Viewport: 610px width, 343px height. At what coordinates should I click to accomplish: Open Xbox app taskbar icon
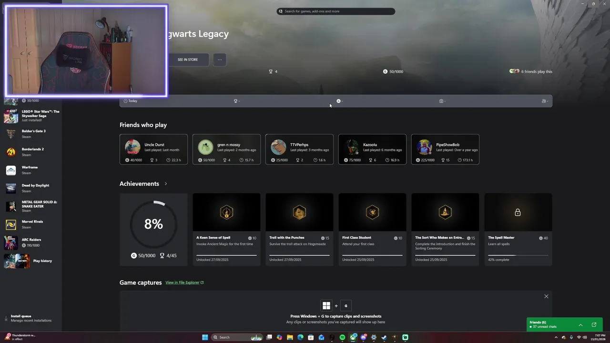(353, 337)
